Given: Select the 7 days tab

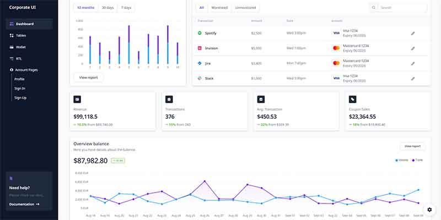Looking at the screenshot, I should tap(126, 8).
